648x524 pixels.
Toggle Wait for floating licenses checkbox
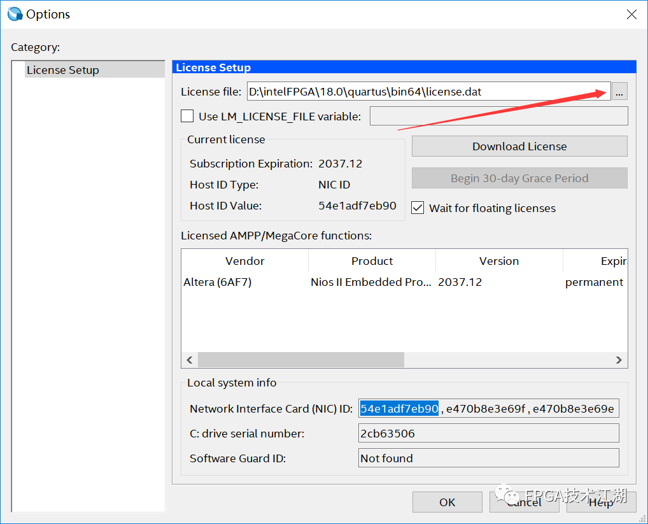(x=418, y=208)
